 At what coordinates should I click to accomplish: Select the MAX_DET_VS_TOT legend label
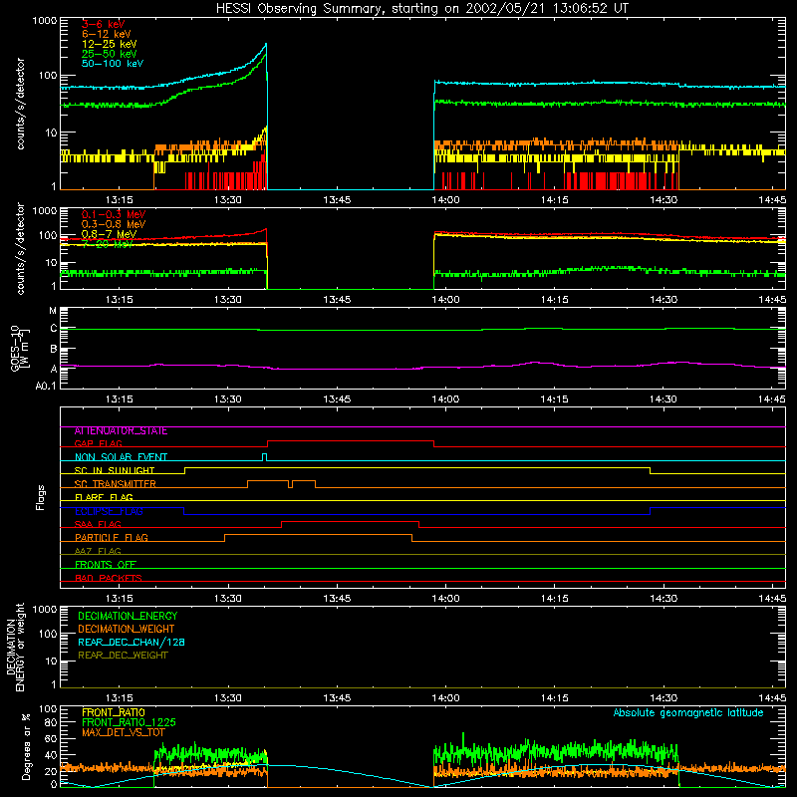point(124,732)
